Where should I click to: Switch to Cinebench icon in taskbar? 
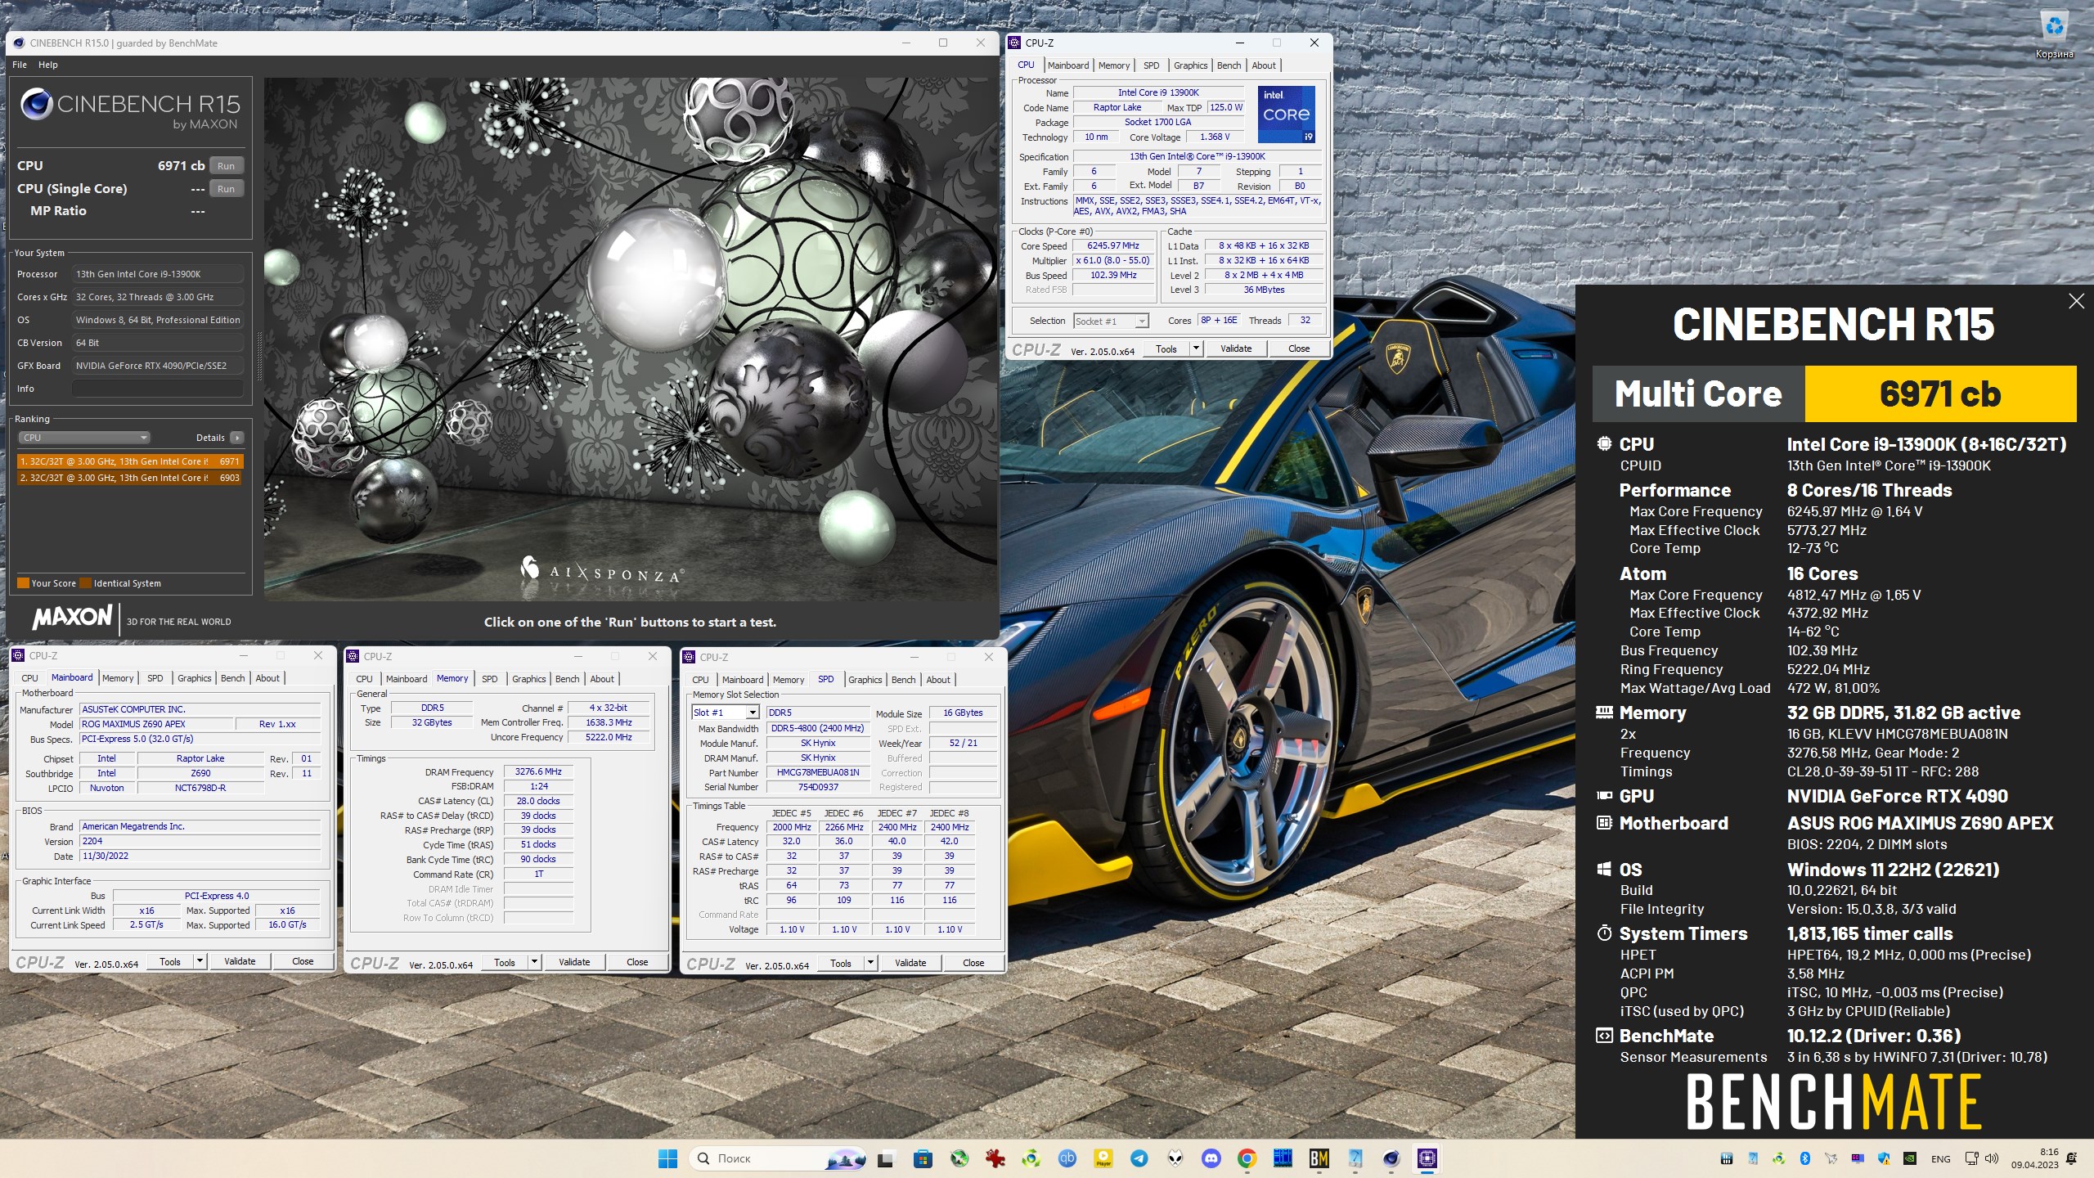1391,1158
